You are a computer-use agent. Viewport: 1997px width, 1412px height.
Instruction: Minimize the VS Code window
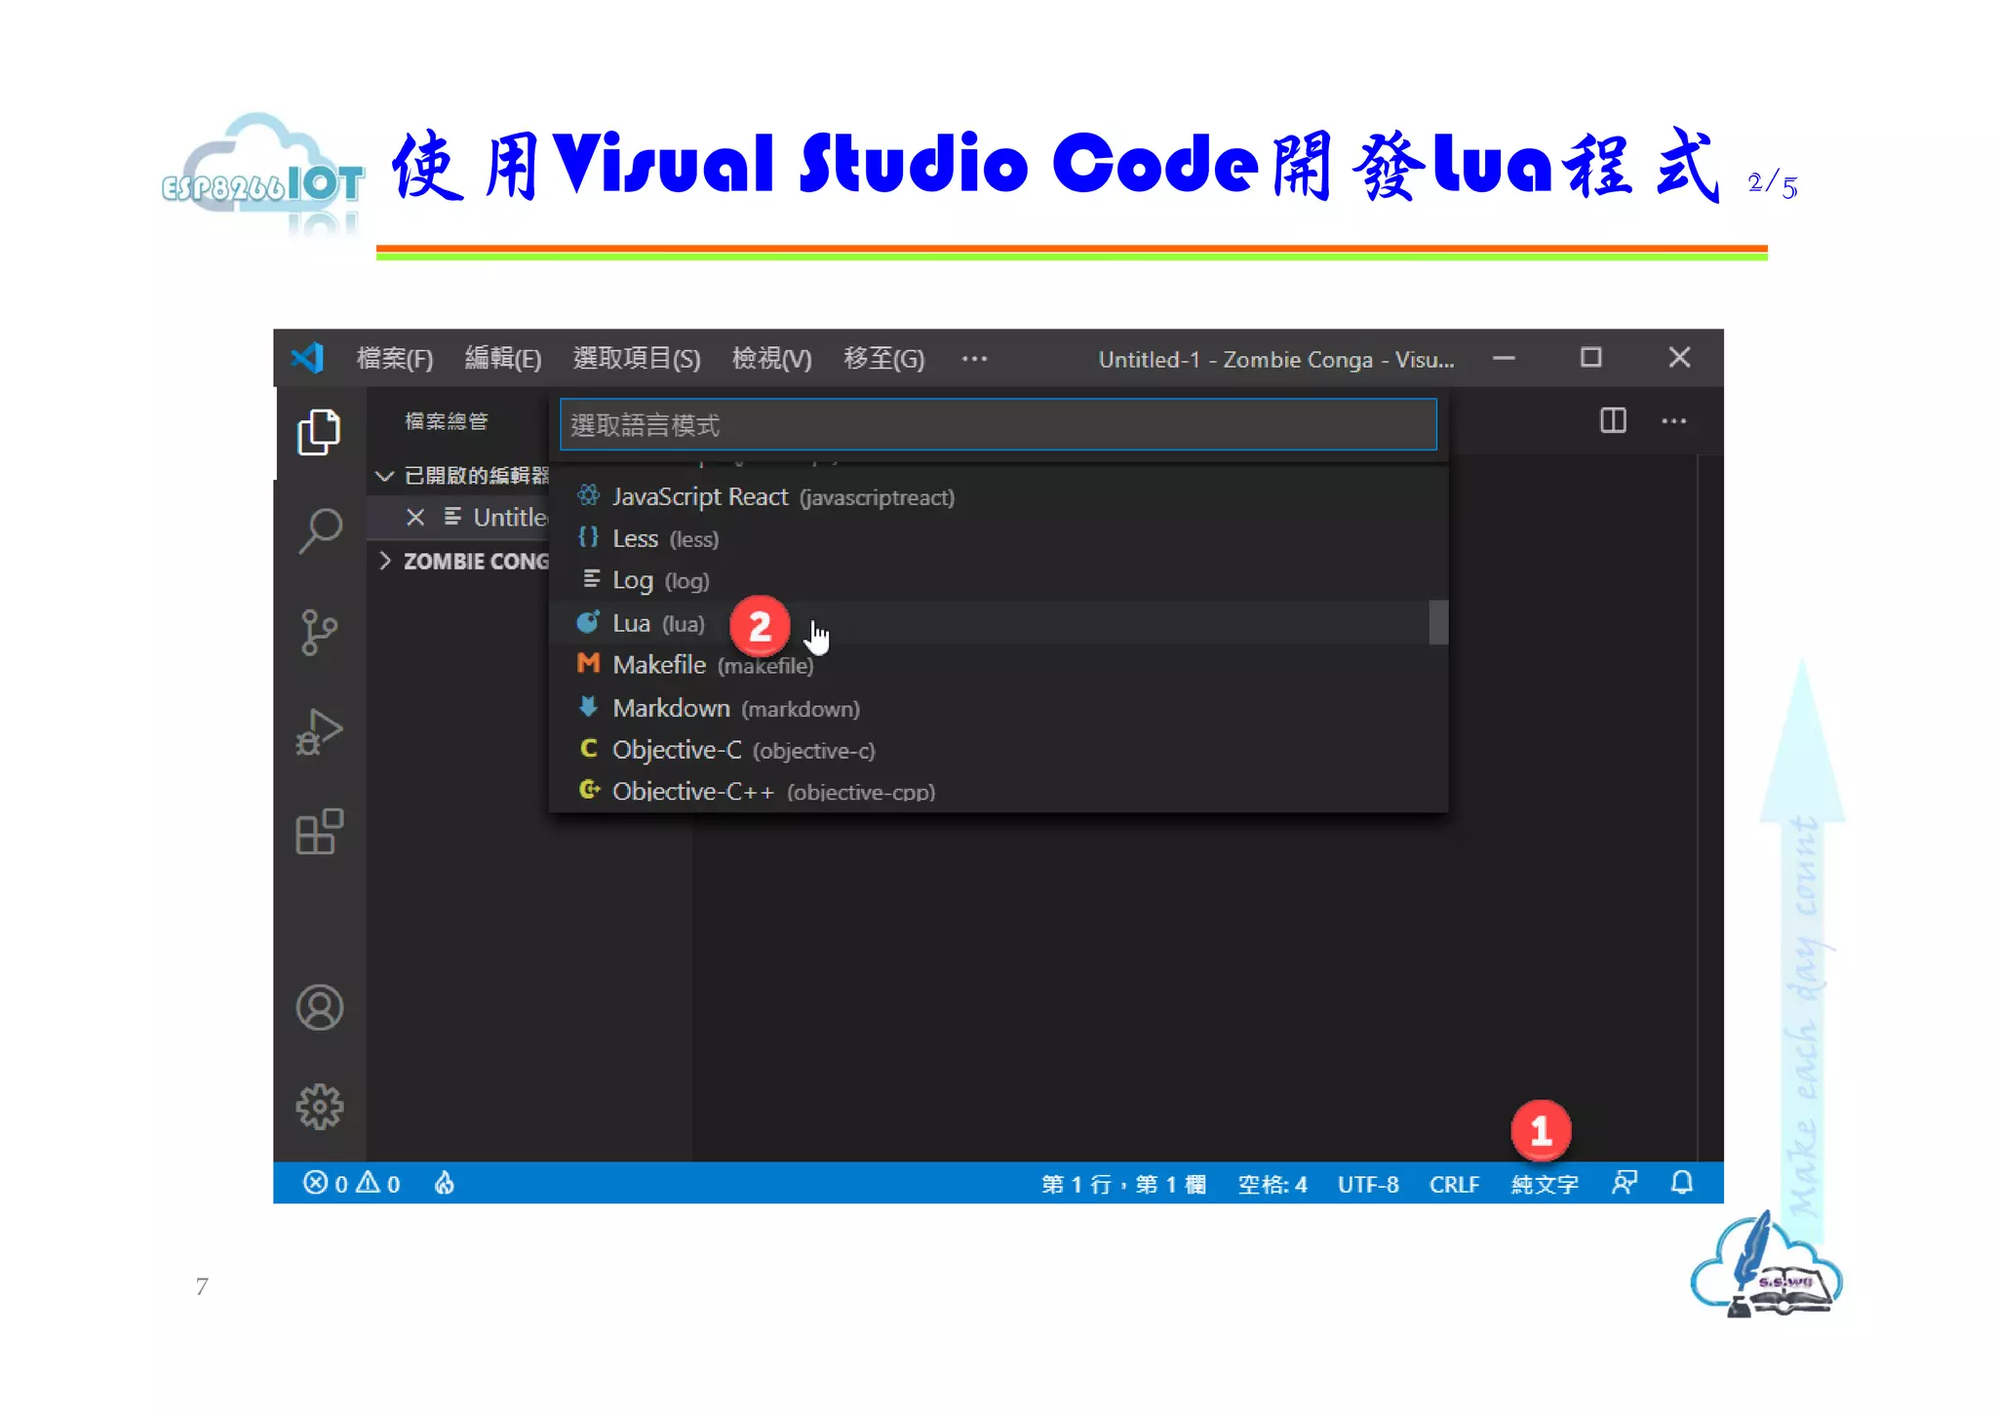tap(1504, 358)
